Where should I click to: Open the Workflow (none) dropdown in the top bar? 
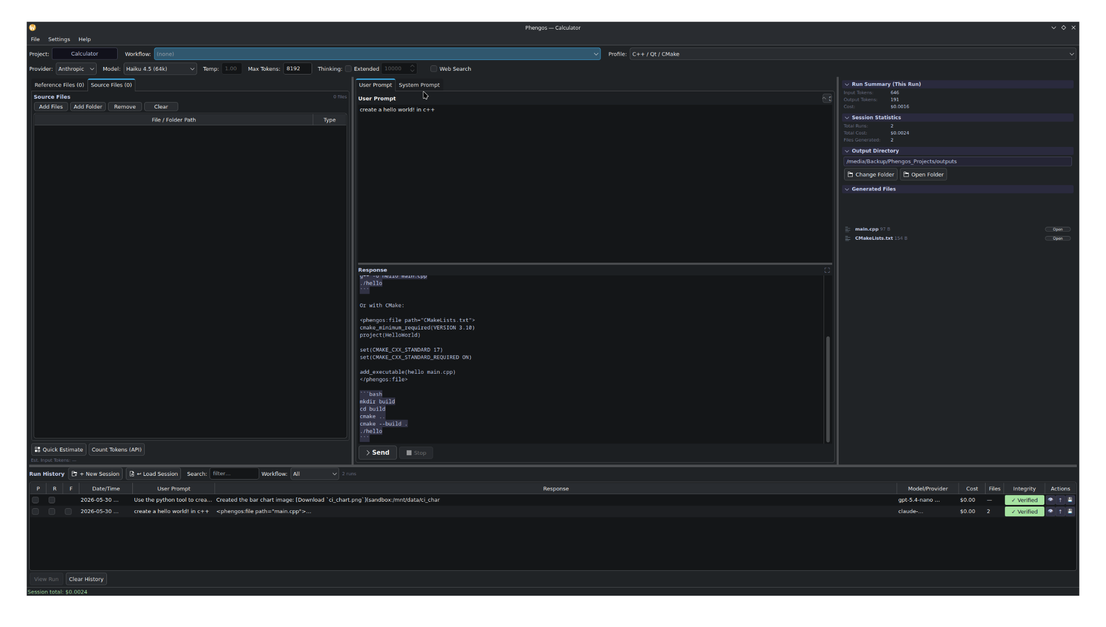coord(377,54)
